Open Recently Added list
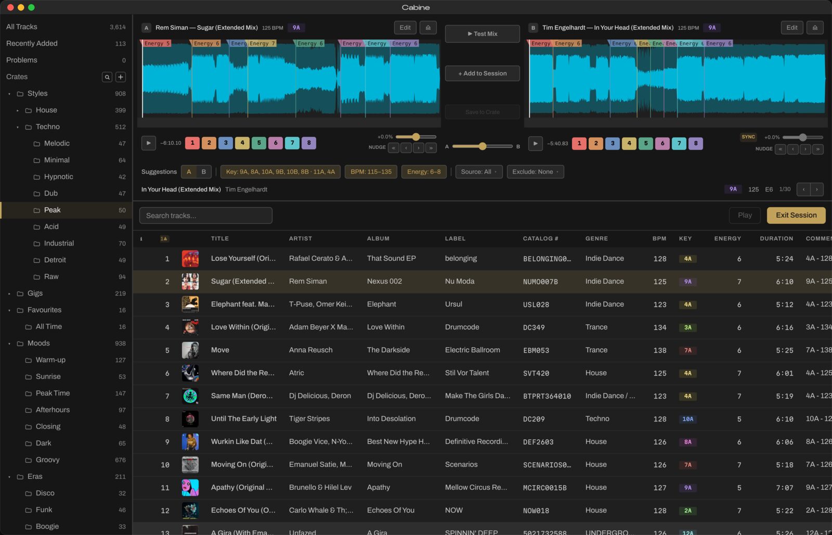 pos(66,43)
